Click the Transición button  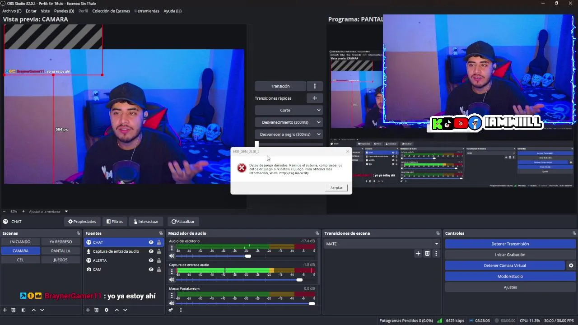pos(280,86)
